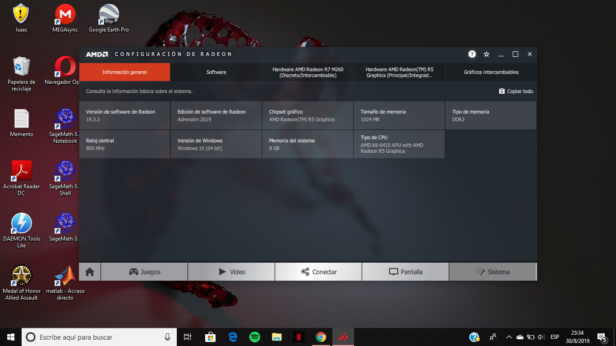This screenshot has height=346, width=616.
Task: Open the volume control tray icon
Action: tap(541, 337)
